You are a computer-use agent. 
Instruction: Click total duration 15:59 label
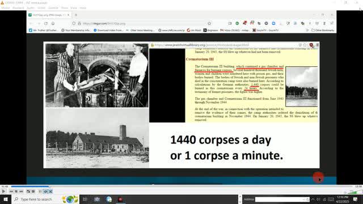tap(358, 186)
